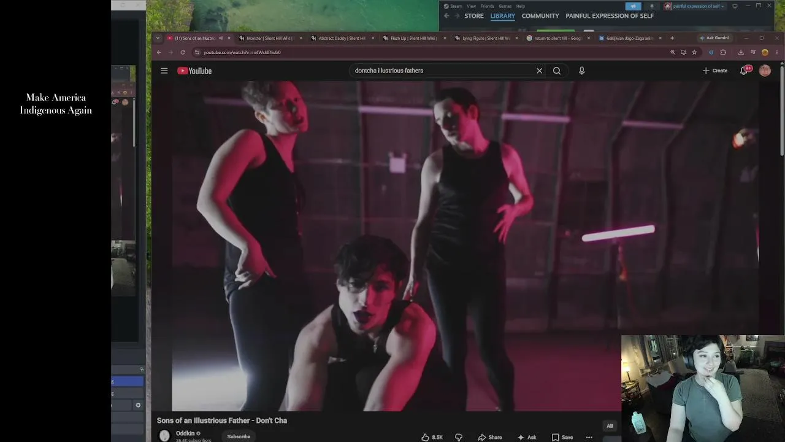Open YouTube notifications bell

(745, 71)
